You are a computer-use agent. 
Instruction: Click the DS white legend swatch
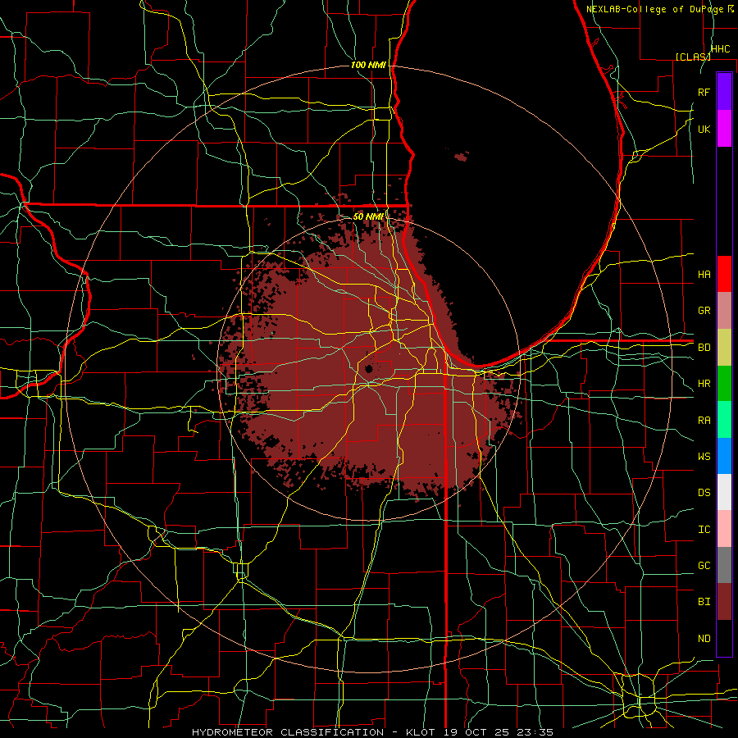[724, 492]
